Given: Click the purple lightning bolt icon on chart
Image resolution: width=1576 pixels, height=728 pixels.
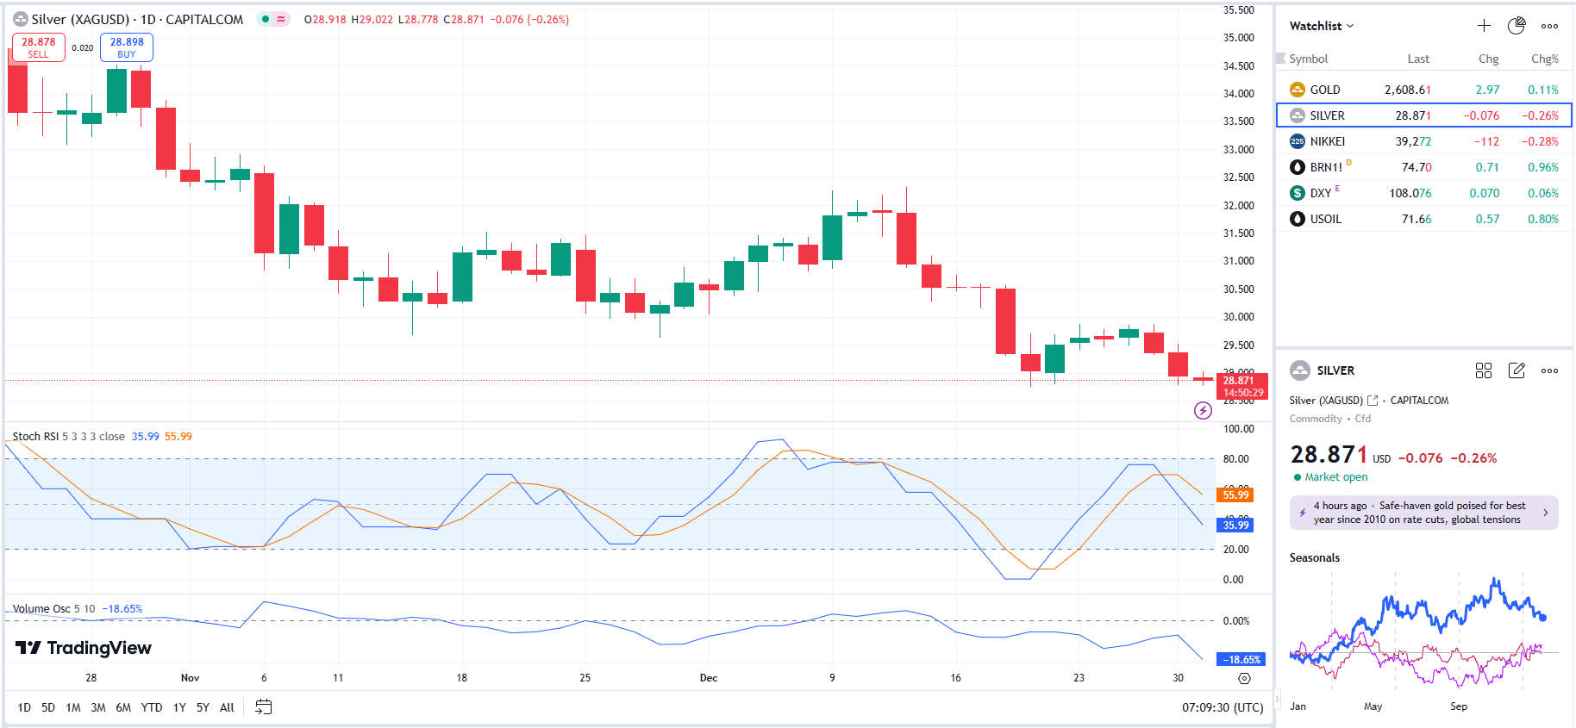Looking at the screenshot, I should pyautogui.click(x=1203, y=411).
